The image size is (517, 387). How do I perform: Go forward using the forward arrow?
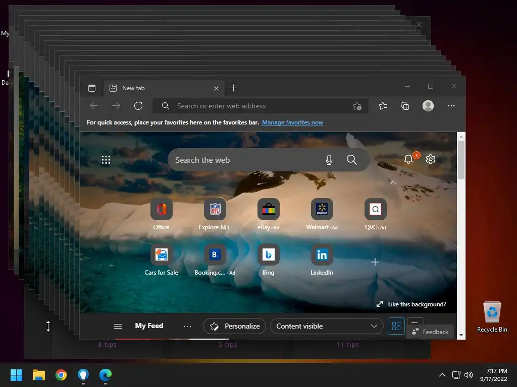click(116, 106)
